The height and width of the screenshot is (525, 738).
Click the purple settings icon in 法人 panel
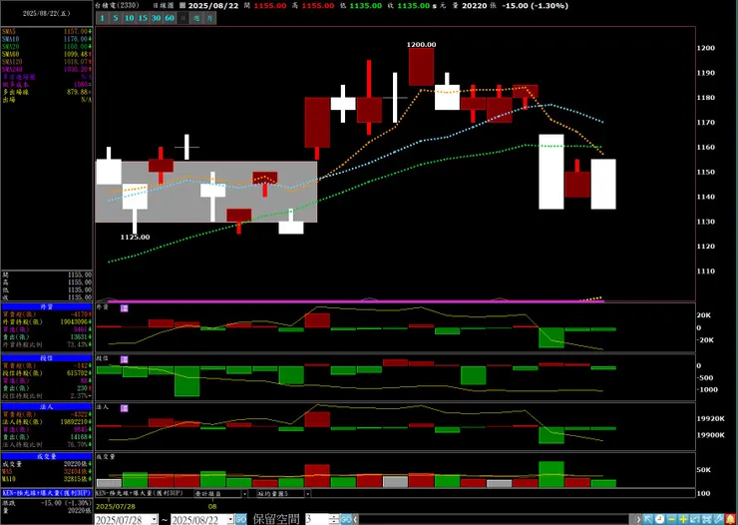[125, 408]
